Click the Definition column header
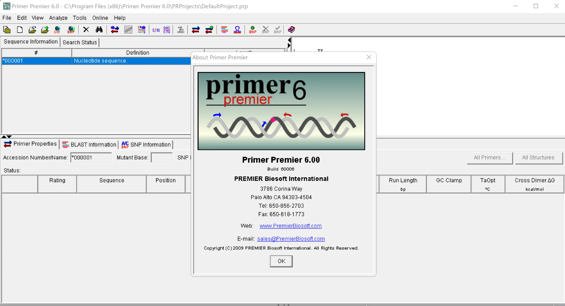 pos(138,53)
